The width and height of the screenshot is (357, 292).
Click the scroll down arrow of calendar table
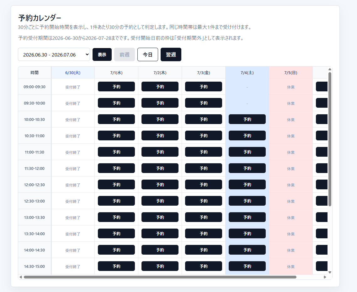point(330,272)
